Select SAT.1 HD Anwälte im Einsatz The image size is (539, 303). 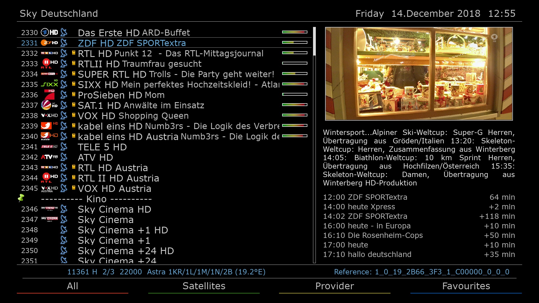[164, 105]
